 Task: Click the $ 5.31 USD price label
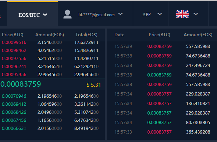click(93, 85)
